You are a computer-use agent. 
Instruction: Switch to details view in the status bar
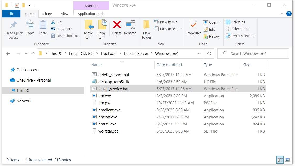coord(280,160)
